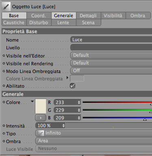Open the Luce Visibile dropdown showing Nessuno
This screenshot has height=156, width=152.
tap(93, 149)
